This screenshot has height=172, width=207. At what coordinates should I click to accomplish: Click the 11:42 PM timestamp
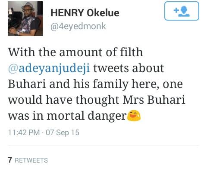click(x=24, y=133)
